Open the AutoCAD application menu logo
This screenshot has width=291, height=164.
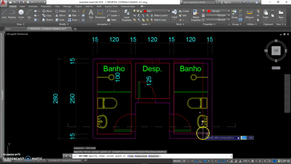coord(4,3)
